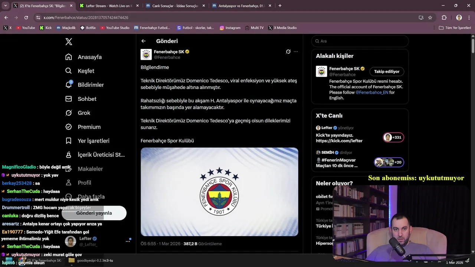Viewport: 475px width, 267px height.
Task: Click Fenerbahçe SK avatar on post
Action: tap(146, 55)
